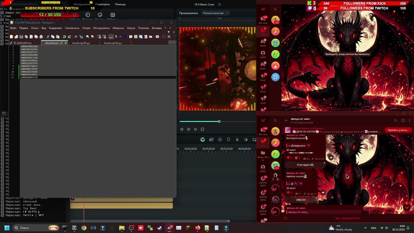
Task: Open CRYPTO GIVE2 folder in lower Telegram
Action: (x=263, y=195)
